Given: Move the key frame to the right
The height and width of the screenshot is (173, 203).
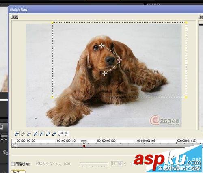Looking at the screenshot, I should (x=48, y=134).
